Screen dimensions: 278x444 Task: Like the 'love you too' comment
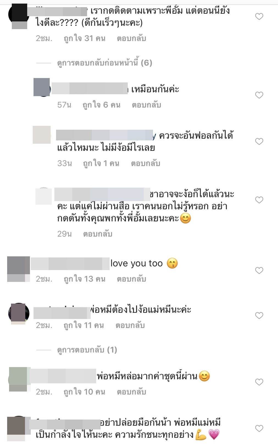click(259, 270)
